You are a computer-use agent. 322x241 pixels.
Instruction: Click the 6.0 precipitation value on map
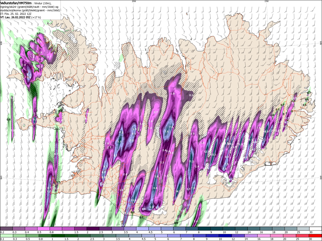click(227, 157)
